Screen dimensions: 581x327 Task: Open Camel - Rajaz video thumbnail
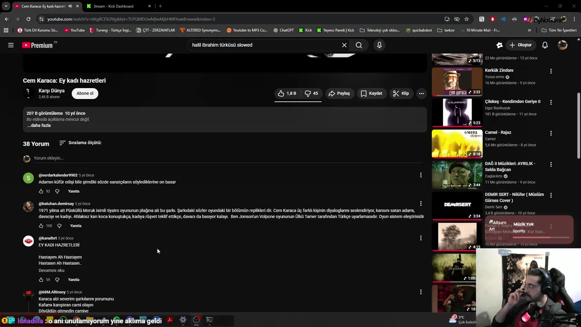(x=457, y=144)
